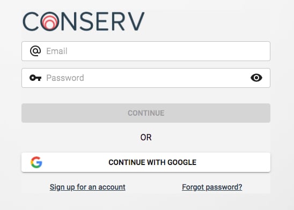Viewport: 294px width, 210px height.
Task: Click the word "account" in signup link
Action: click(x=112, y=187)
